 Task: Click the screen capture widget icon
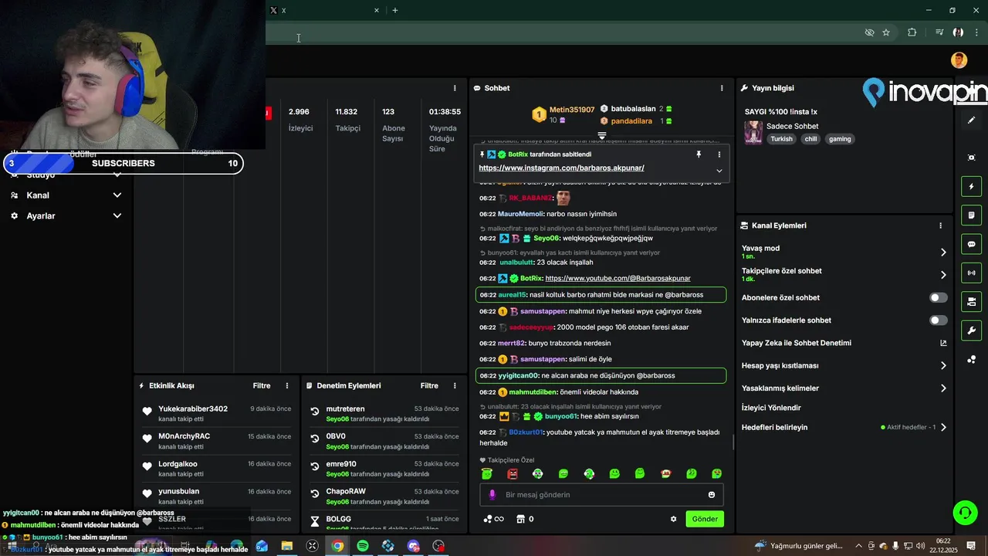tap(971, 158)
